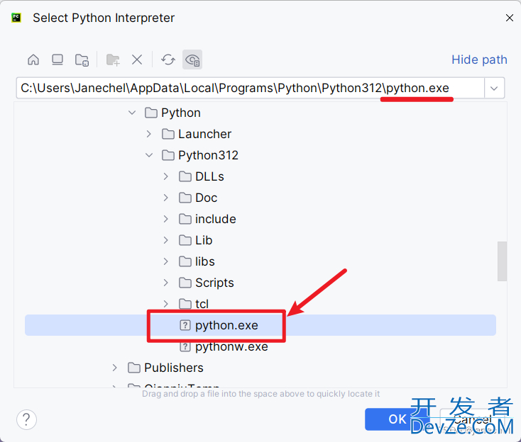The width and height of the screenshot is (521, 442).
Task: Expand the include folder
Action: [166, 219]
